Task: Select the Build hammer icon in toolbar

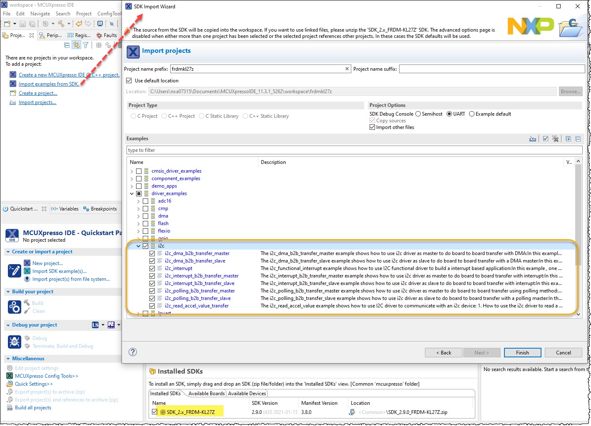Action: pos(62,24)
